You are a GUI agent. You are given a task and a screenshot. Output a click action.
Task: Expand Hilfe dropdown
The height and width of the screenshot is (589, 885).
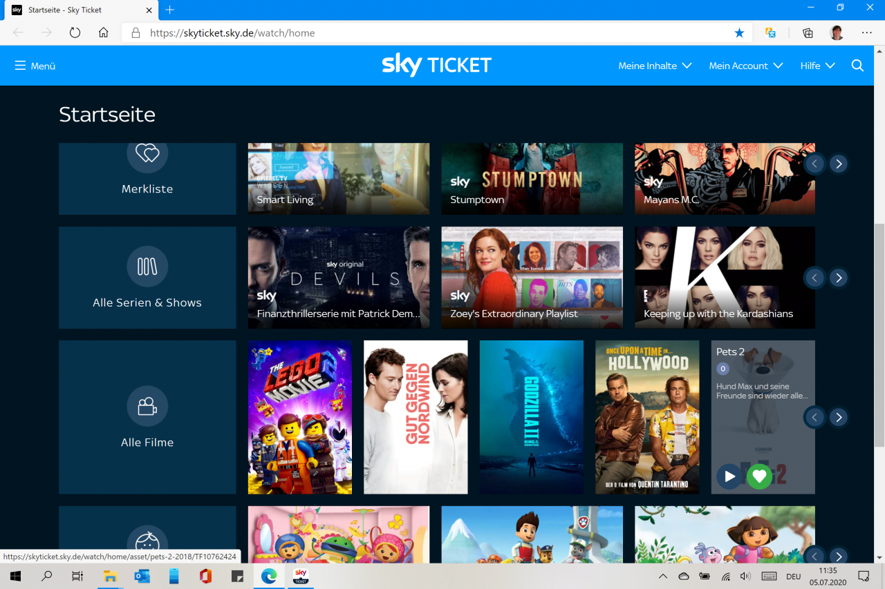[x=818, y=66]
